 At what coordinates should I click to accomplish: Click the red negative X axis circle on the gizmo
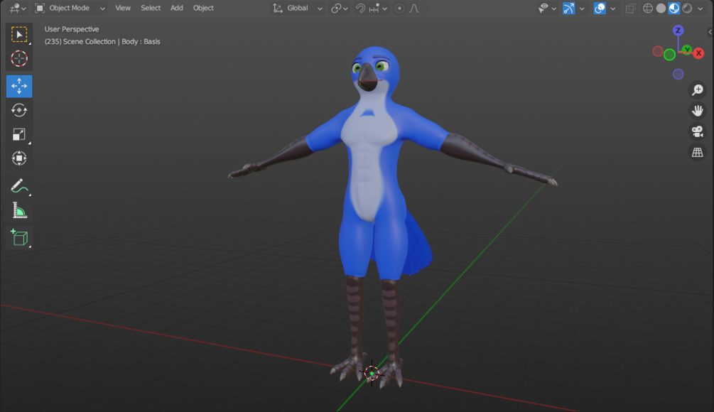(658, 51)
